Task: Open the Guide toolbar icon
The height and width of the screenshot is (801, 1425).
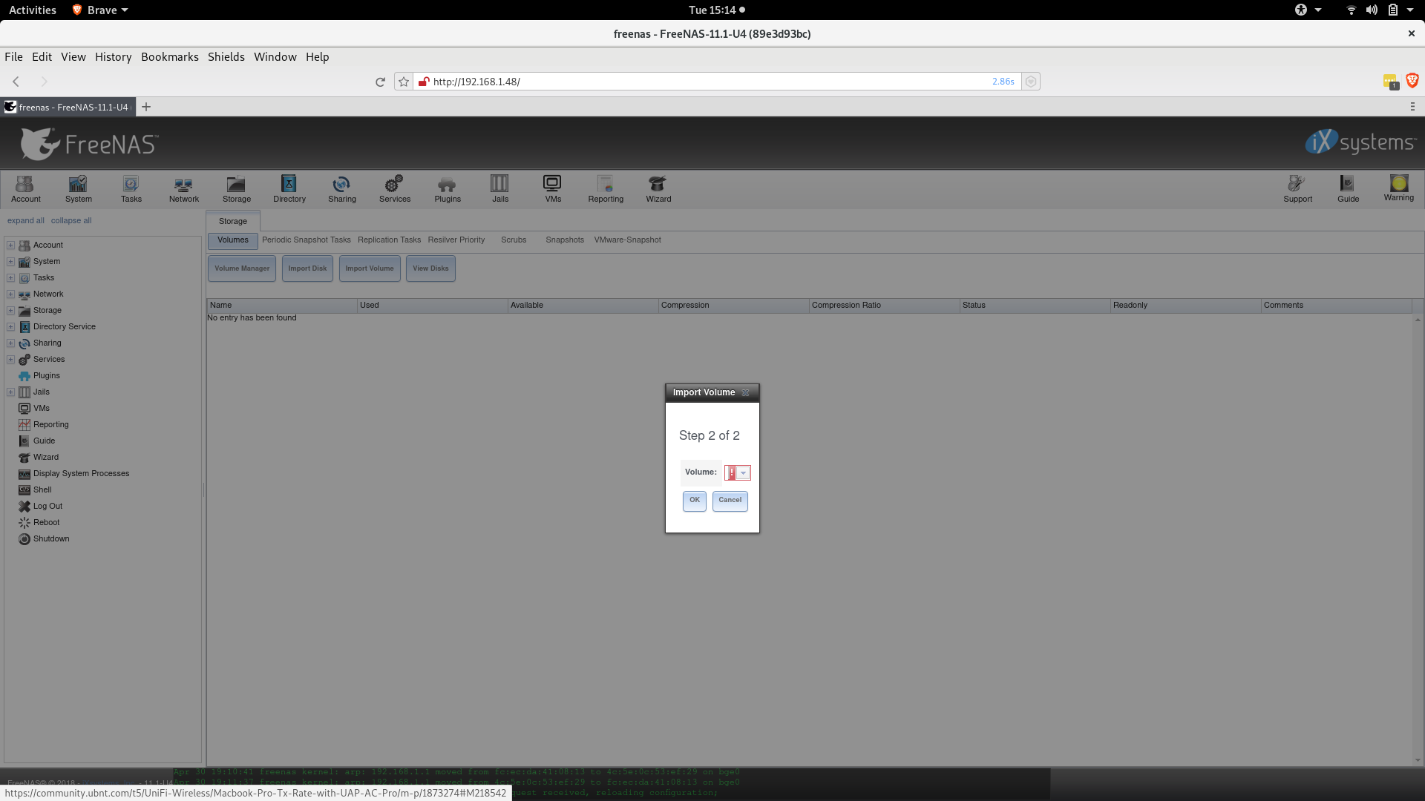Action: point(1349,188)
